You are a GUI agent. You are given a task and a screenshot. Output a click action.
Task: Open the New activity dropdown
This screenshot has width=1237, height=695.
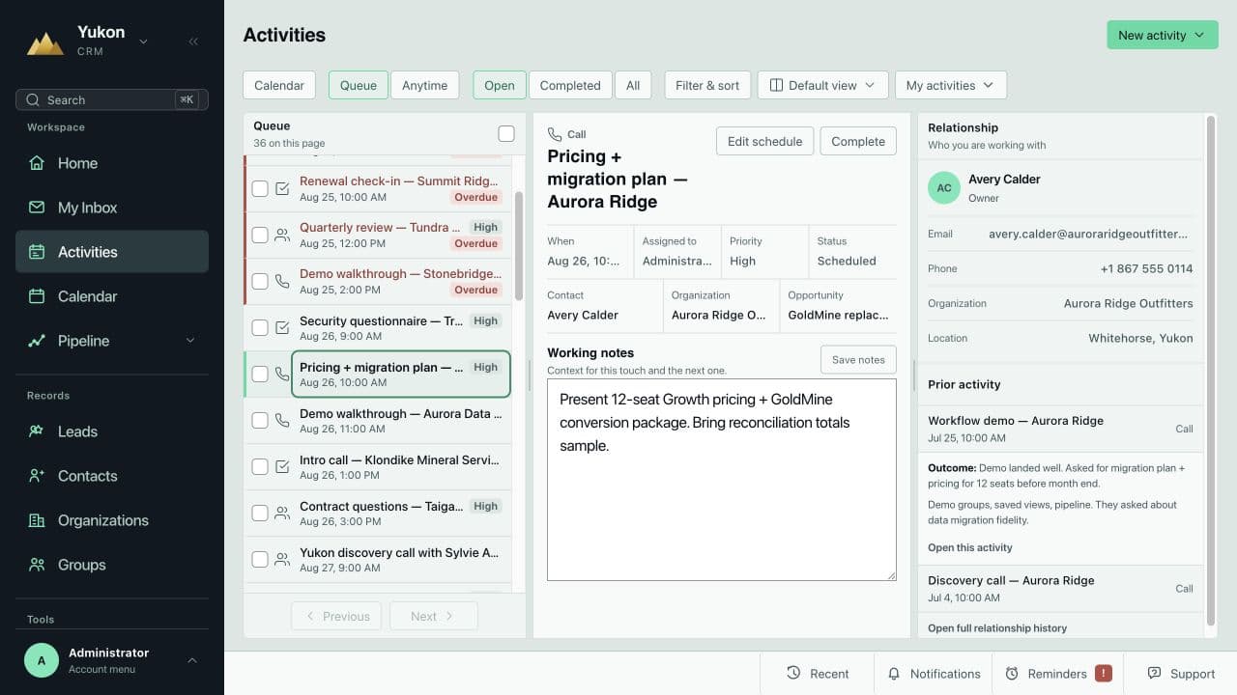pyautogui.click(x=1163, y=35)
